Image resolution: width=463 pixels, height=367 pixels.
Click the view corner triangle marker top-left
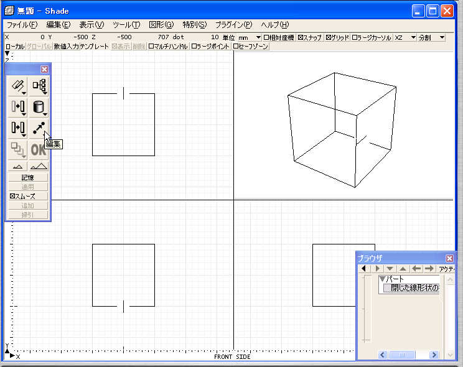click(x=7, y=53)
